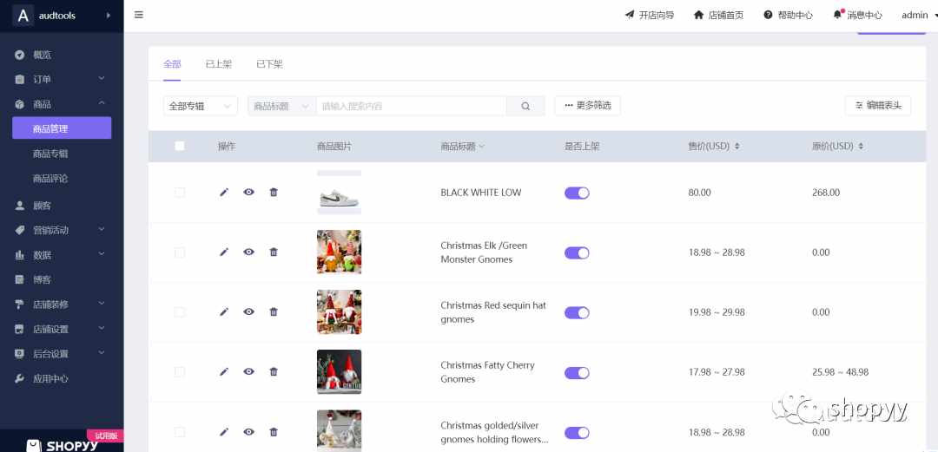Screen dimensions: 938x452
Task: Check the Christmas Elk Gnomes row checkbox
Action: pyautogui.click(x=180, y=252)
